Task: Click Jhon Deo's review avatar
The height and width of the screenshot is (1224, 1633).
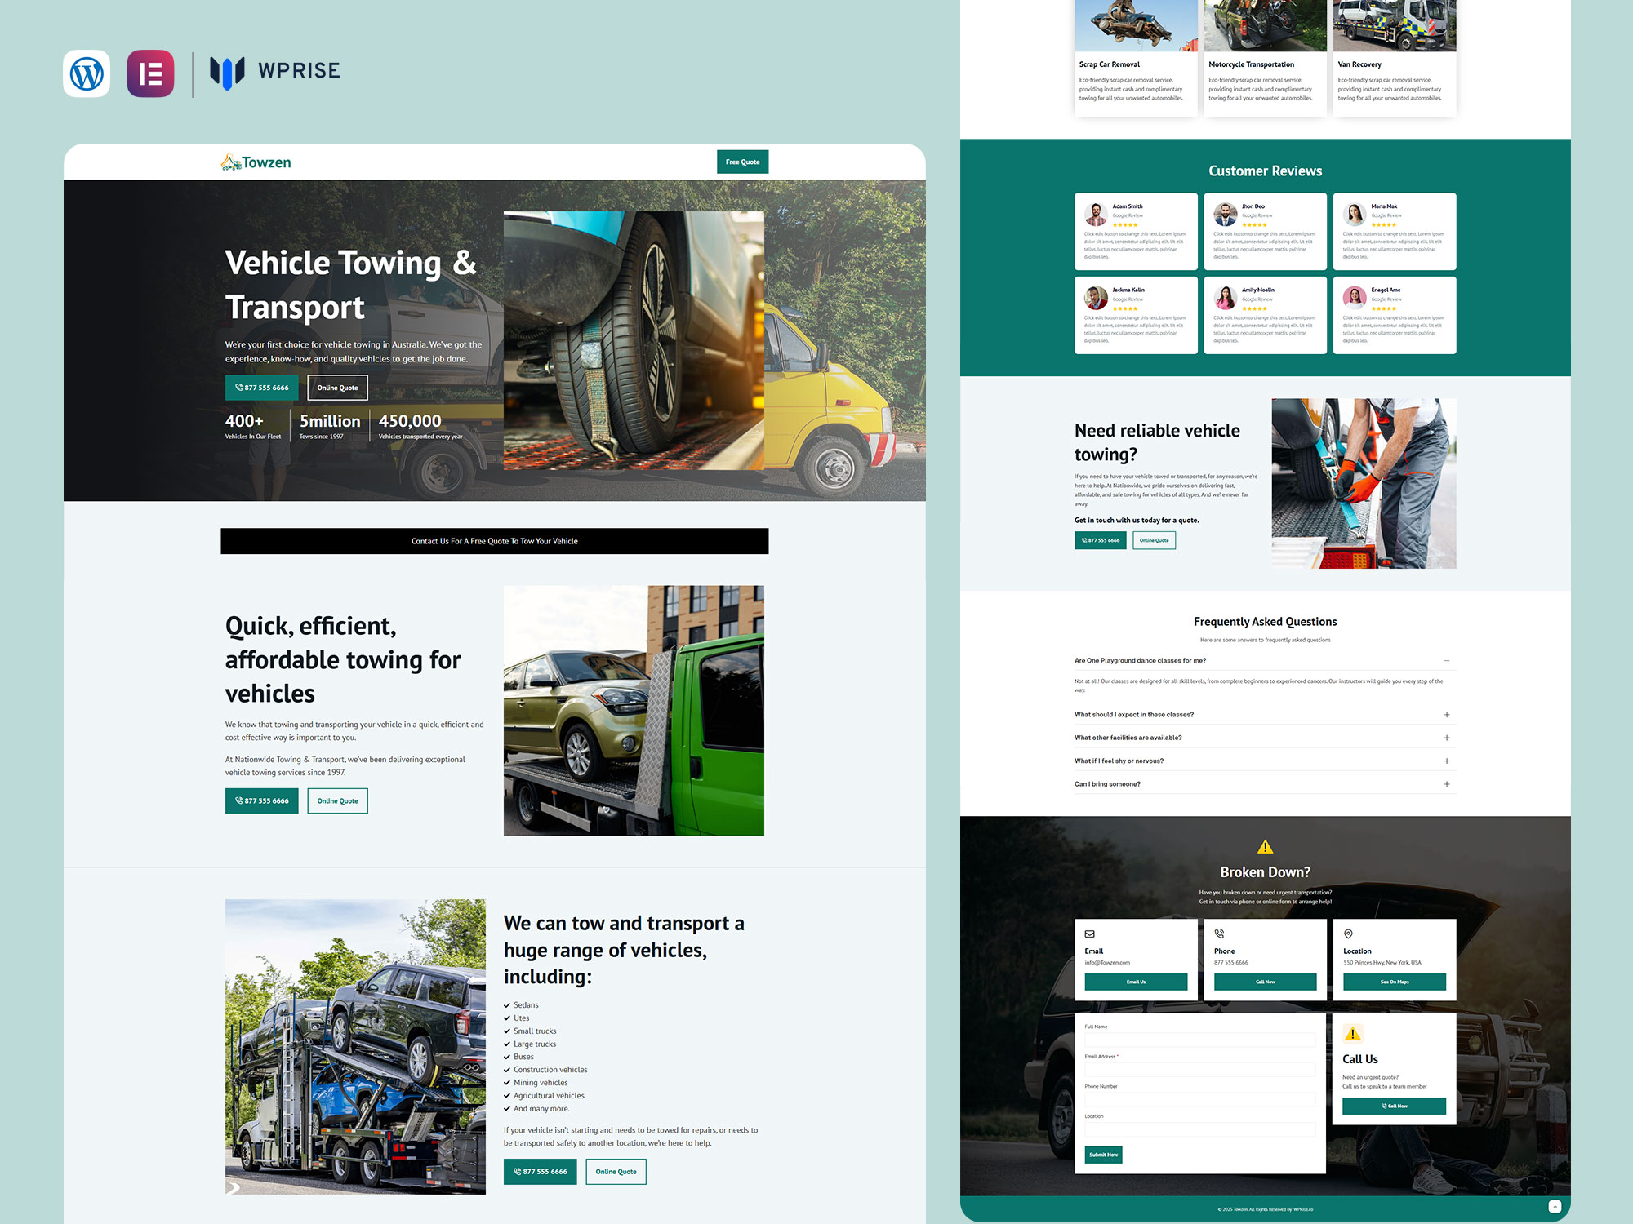Action: point(1225,215)
